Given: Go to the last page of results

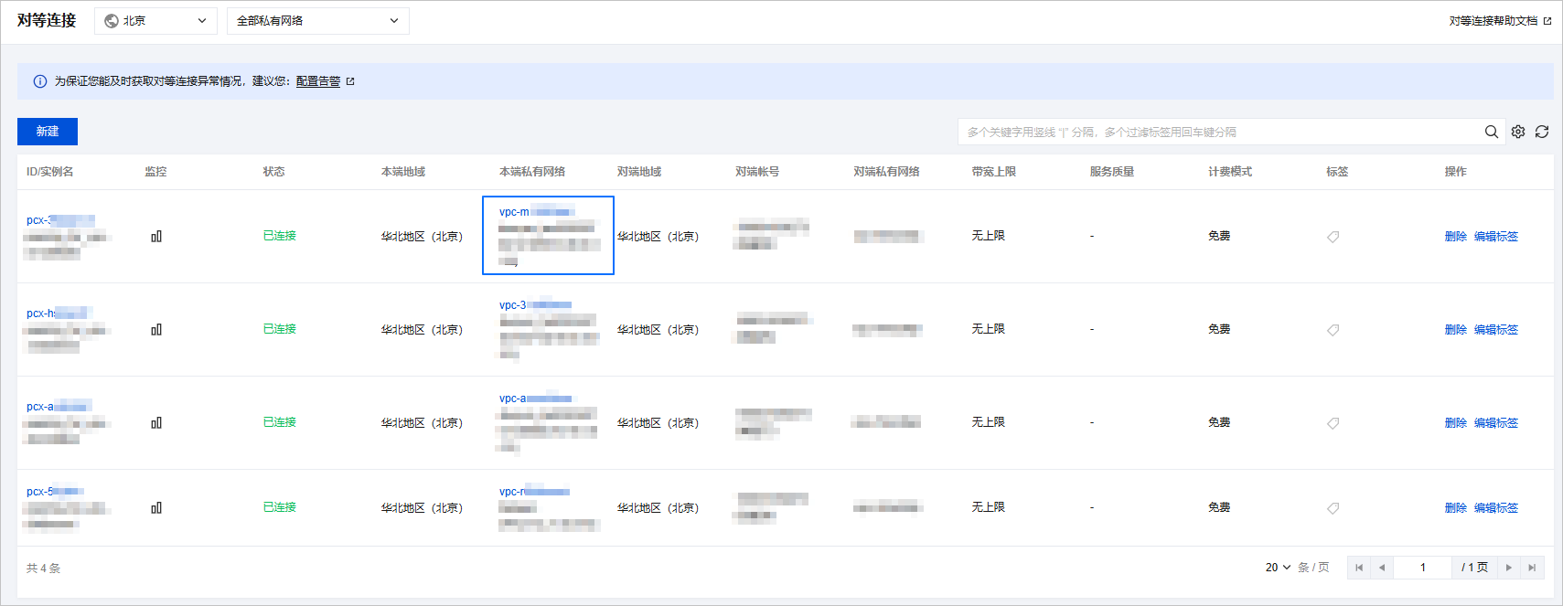Looking at the screenshot, I should pos(1532,568).
